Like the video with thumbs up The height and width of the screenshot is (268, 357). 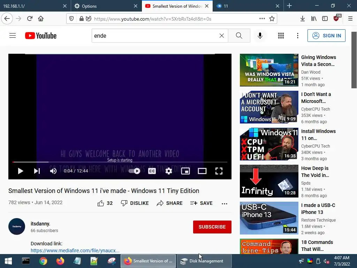(x=105, y=203)
